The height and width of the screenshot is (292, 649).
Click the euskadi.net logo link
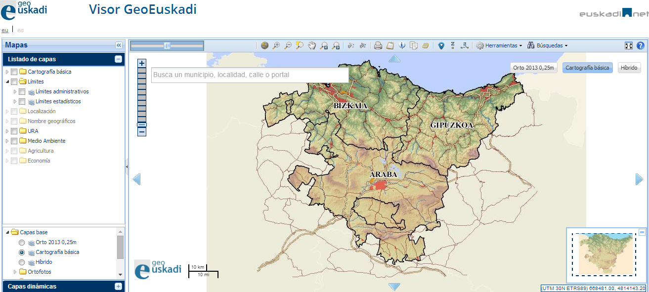[x=613, y=13]
